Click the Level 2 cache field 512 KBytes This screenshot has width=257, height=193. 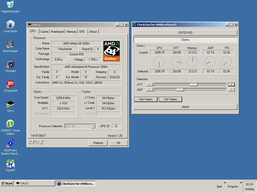(x=108, y=109)
